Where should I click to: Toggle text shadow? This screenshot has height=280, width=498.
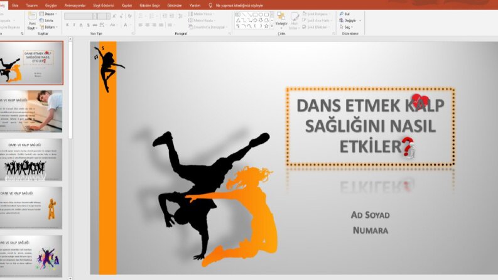tap(88, 24)
